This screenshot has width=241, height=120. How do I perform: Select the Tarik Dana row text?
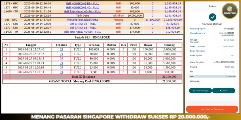point(83,15)
